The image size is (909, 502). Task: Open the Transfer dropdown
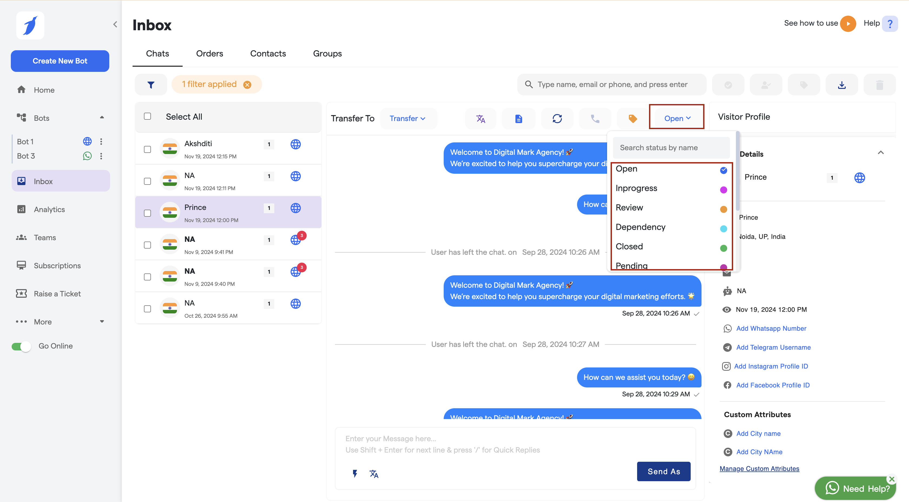[407, 118]
